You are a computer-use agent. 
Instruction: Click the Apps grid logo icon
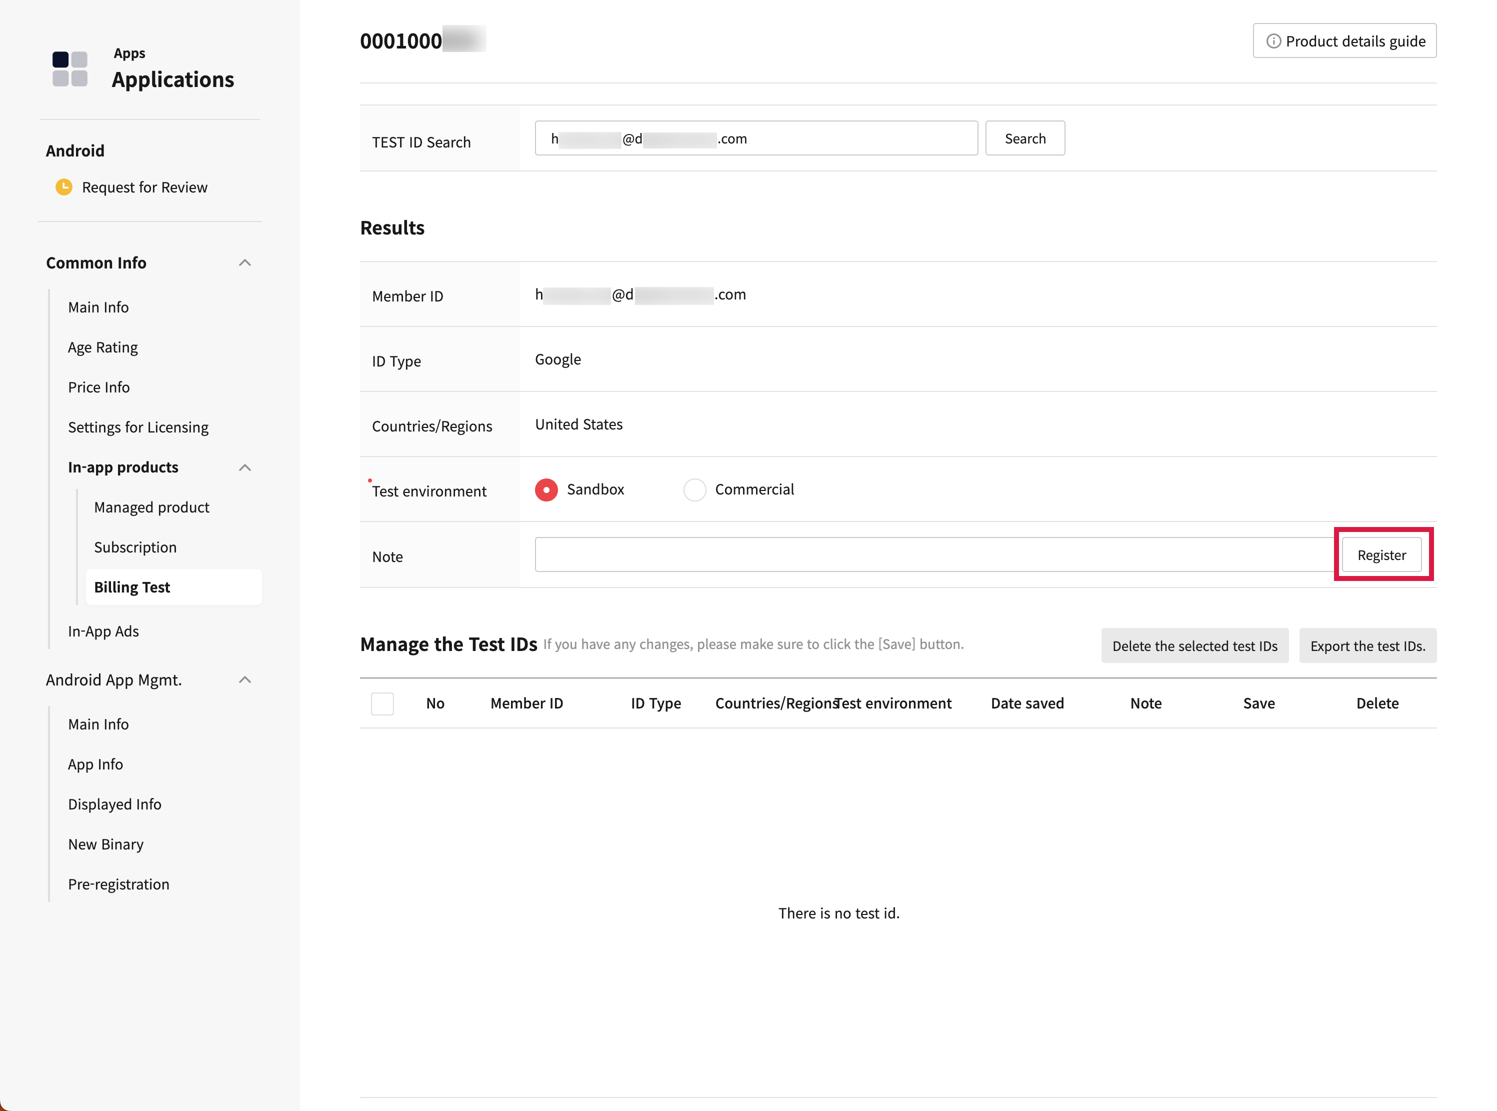70,68
